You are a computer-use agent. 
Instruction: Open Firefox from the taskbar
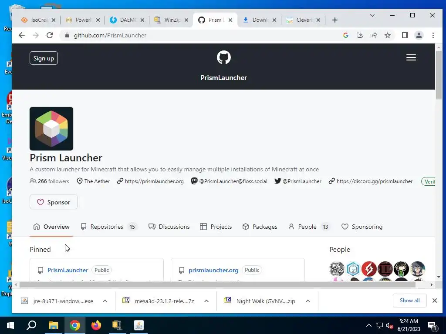pos(96,325)
